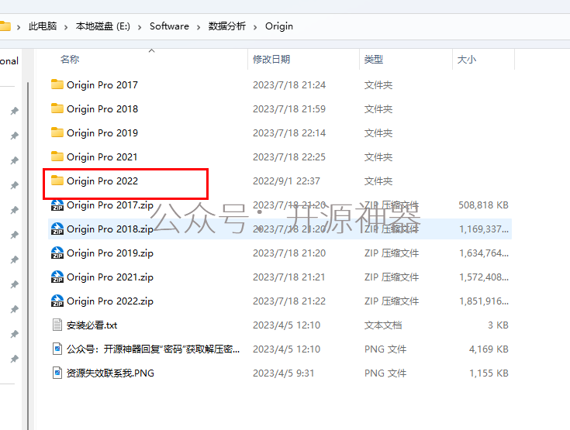Screen dimensions: 570x430
Task: Click the Origin Pro 2017 folder icon
Action: [x=57, y=84]
